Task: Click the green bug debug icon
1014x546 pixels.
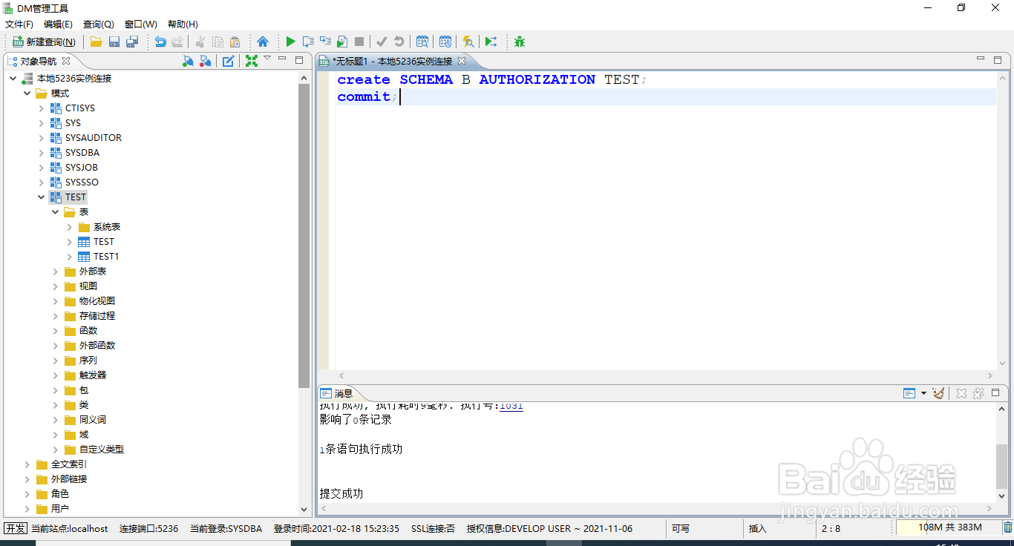Action: [520, 42]
